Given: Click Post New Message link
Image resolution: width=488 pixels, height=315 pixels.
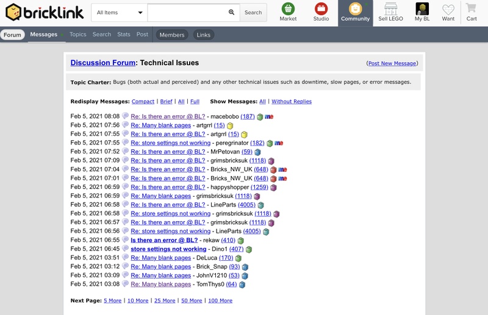Looking at the screenshot, I should point(392,63).
